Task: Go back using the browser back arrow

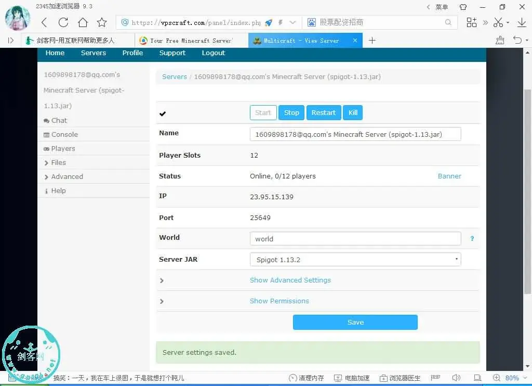Action: tap(44, 22)
